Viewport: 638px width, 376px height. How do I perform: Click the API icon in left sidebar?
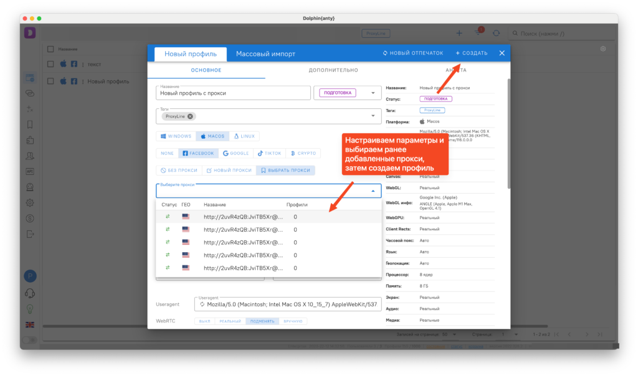pos(29,171)
